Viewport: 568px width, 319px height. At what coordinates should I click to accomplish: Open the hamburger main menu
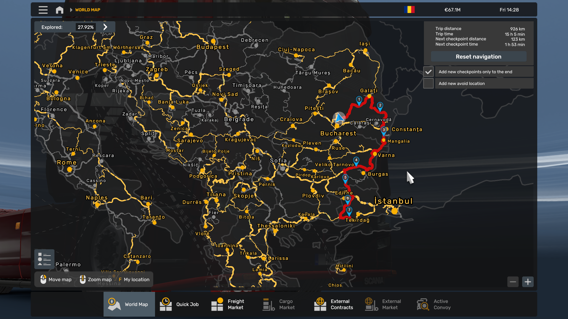coord(43,10)
